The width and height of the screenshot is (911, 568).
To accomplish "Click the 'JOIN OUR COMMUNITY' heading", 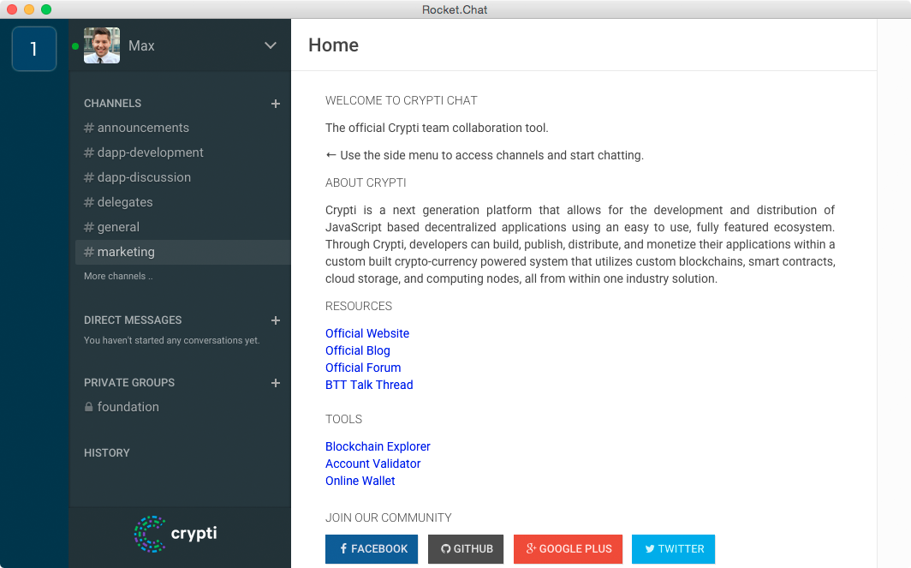I will click(x=388, y=517).
